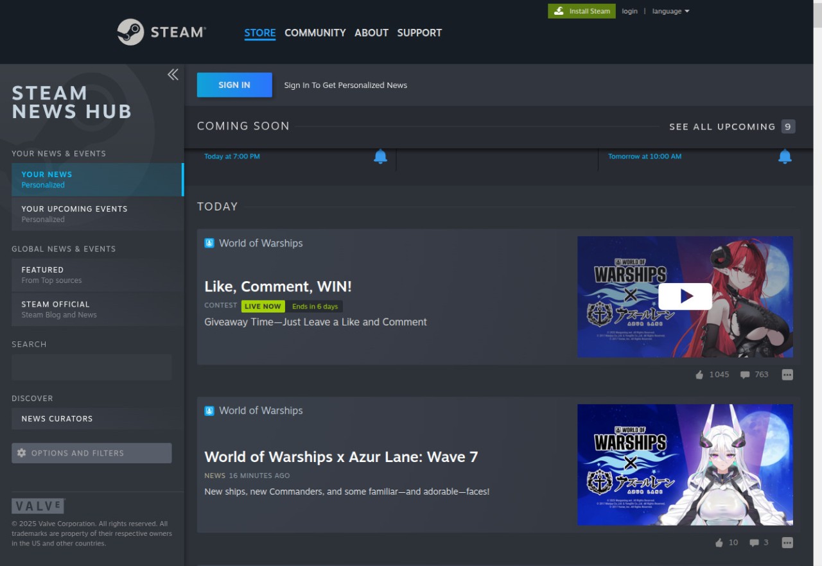Click gear icon in Options and Filters
The width and height of the screenshot is (822, 566).
pyautogui.click(x=22, y=453)
